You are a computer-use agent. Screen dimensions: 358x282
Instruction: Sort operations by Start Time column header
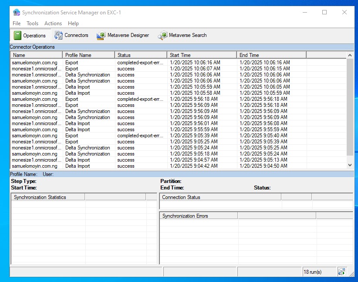tap(202, 55)
